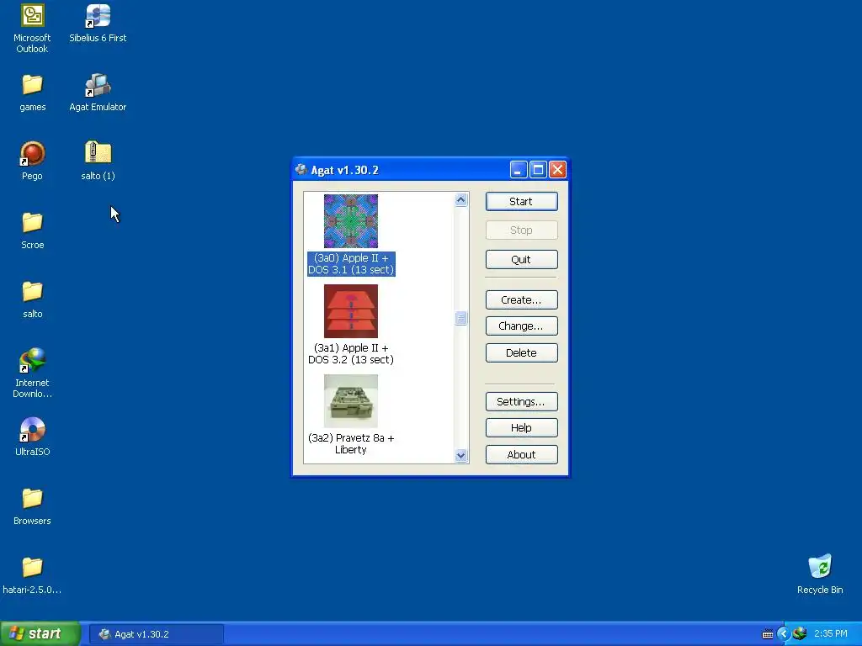
Task: Click the taskbar clock showing 2:35 PM
Action: [x=831, y=634]
